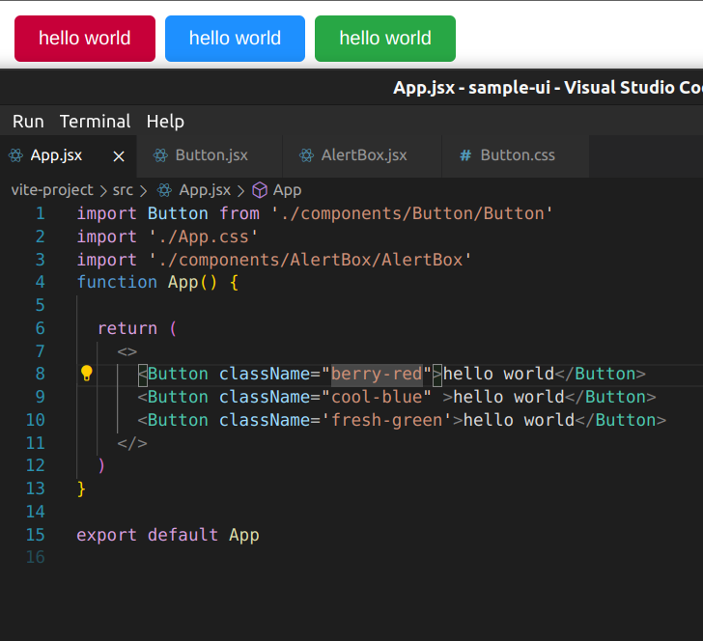This screenshot has height=641, width=703.
Task: Switch to the AlertBox.jsx tab
Action: coord(364,155)
